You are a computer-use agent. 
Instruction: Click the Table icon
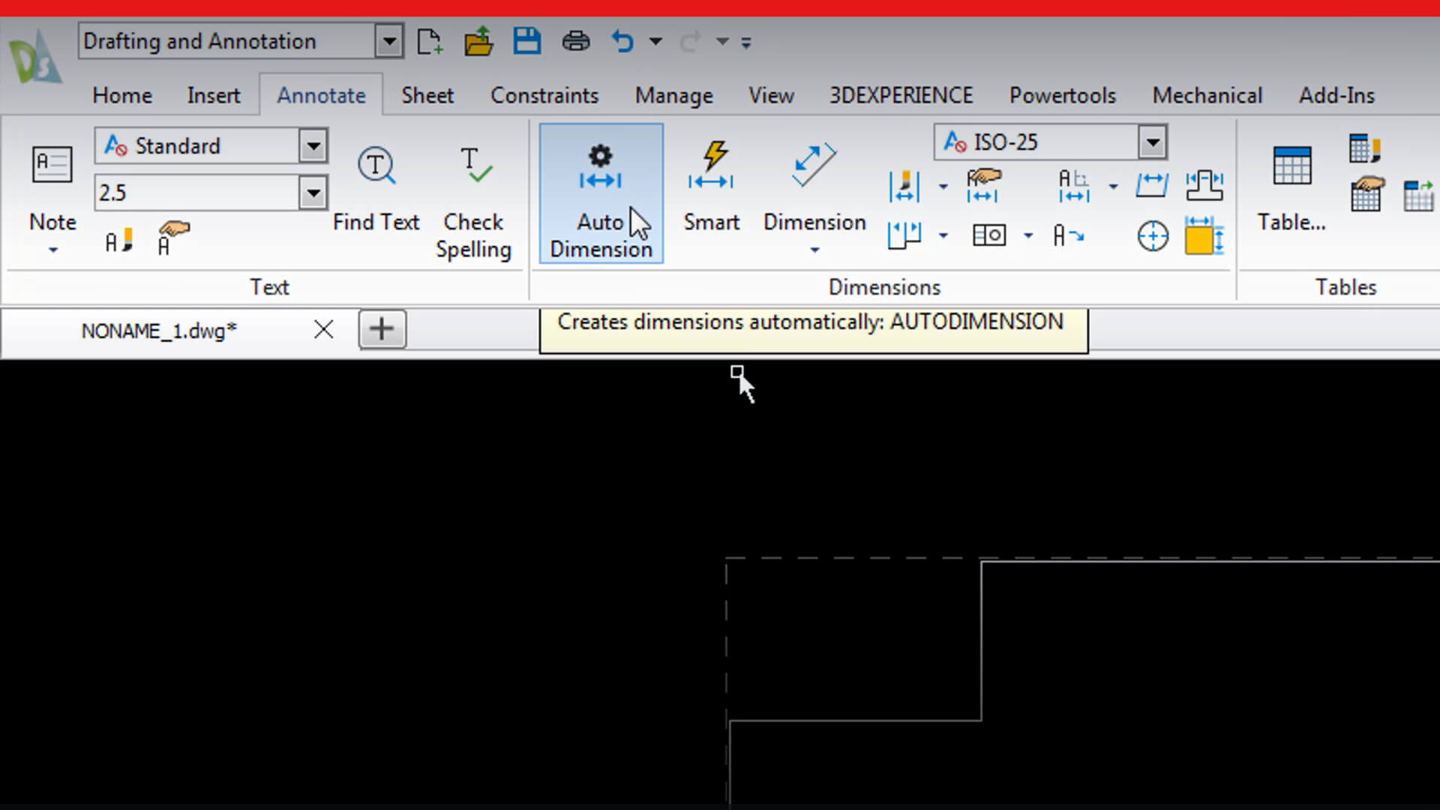coord(1291,187)
